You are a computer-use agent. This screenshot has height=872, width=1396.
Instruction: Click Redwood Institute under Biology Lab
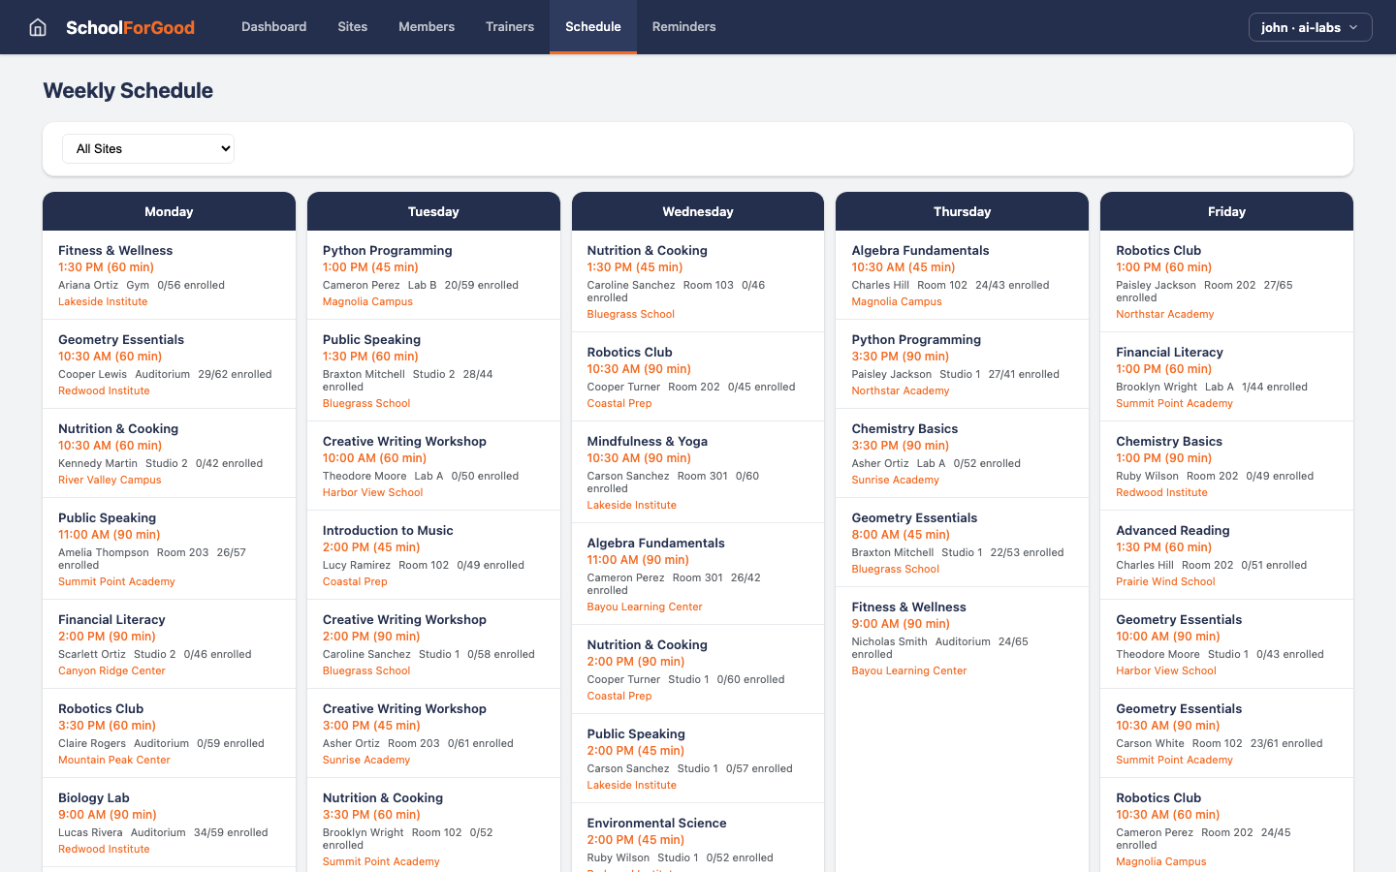(104, 849)
